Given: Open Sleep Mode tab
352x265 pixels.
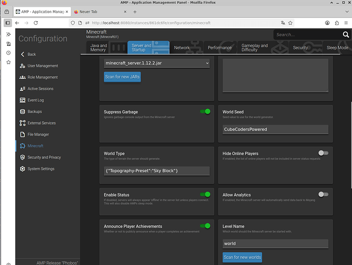Looking at the screenshot, I should pos(337,48).
